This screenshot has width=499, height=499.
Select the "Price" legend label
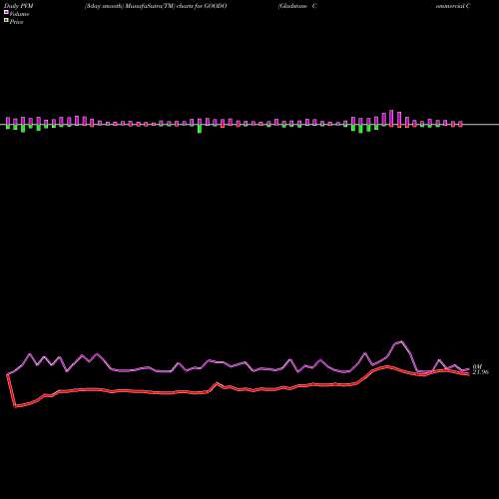pyautogui.click(x=16, y=22)
